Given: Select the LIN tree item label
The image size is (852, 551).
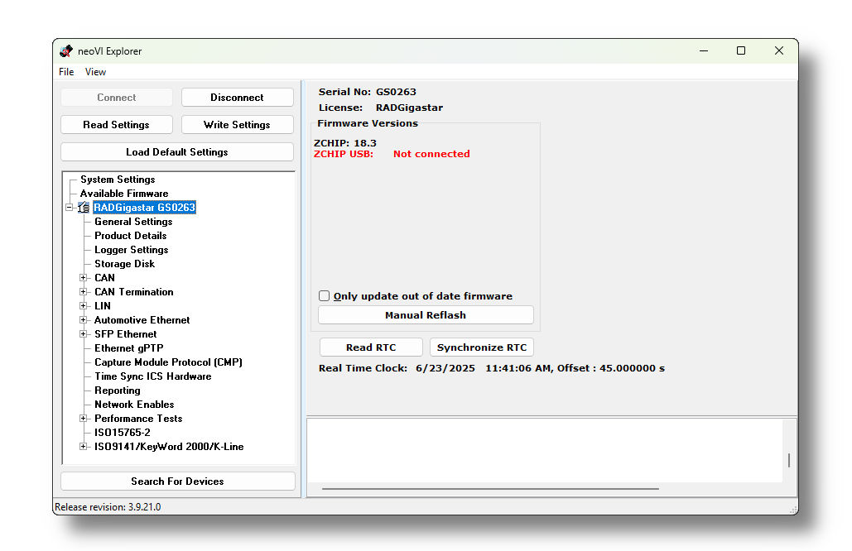Looking at the screenshot, I should tap(102, 306).
